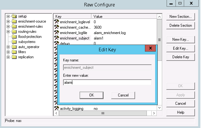Select the enrichment-rules section label
The width and height of the screenshot is (201, 128).
[31, 26]
